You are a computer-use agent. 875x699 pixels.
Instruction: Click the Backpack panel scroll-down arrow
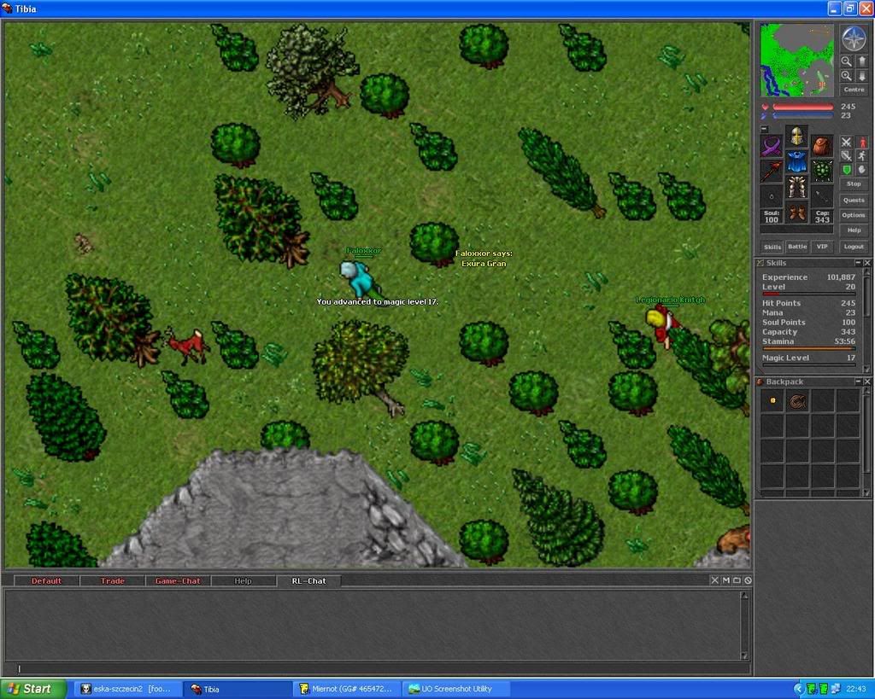pyautogui.click(x=866, y=492)
